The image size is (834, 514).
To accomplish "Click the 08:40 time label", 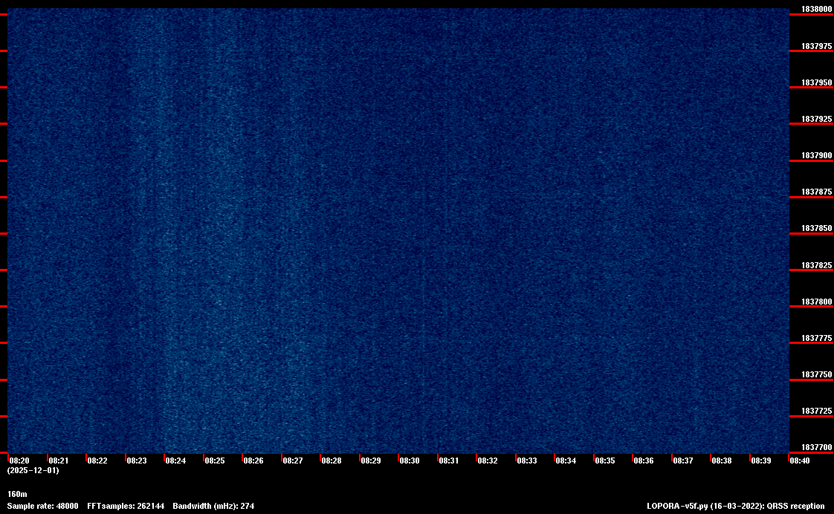I will click(800, 461).
